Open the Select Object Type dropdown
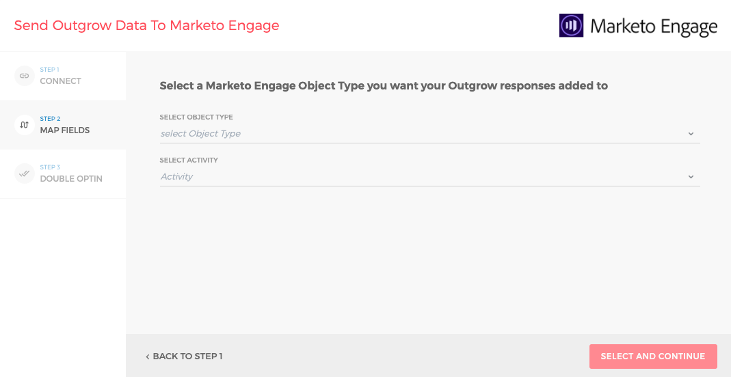731x377 pixels. pyautogui.click(x=429, y=134)
